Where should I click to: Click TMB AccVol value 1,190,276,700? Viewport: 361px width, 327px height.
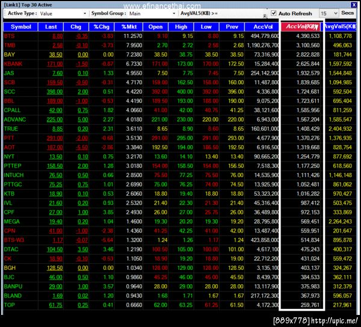263,45
